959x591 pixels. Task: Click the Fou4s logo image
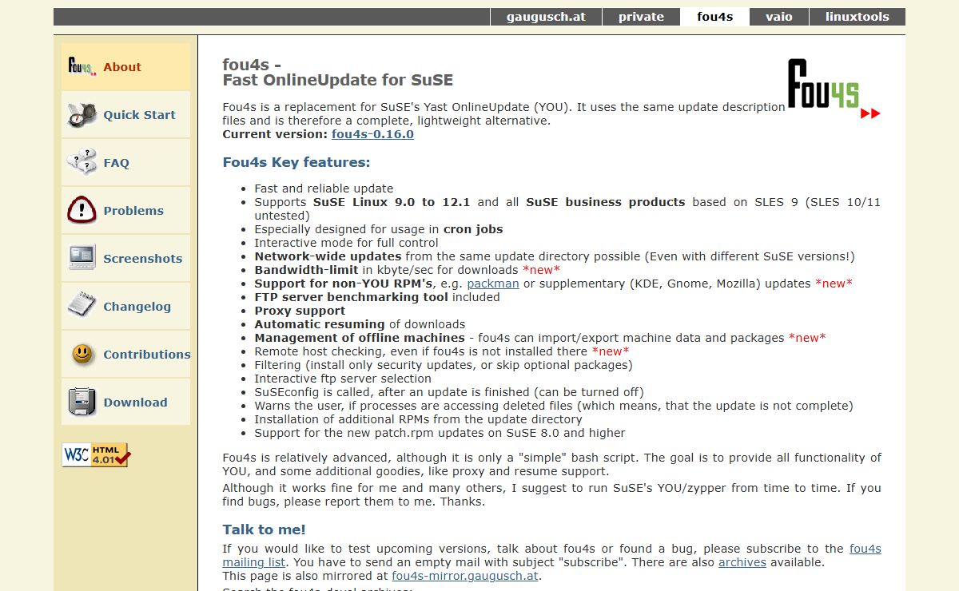834,89
